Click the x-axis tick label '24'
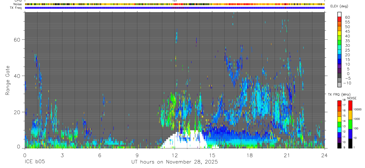The width and height of the screenshot is (365, 168). coord(325,155)
